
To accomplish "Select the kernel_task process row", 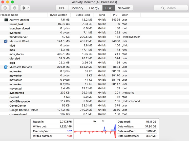I will click(x=16, y=24).
